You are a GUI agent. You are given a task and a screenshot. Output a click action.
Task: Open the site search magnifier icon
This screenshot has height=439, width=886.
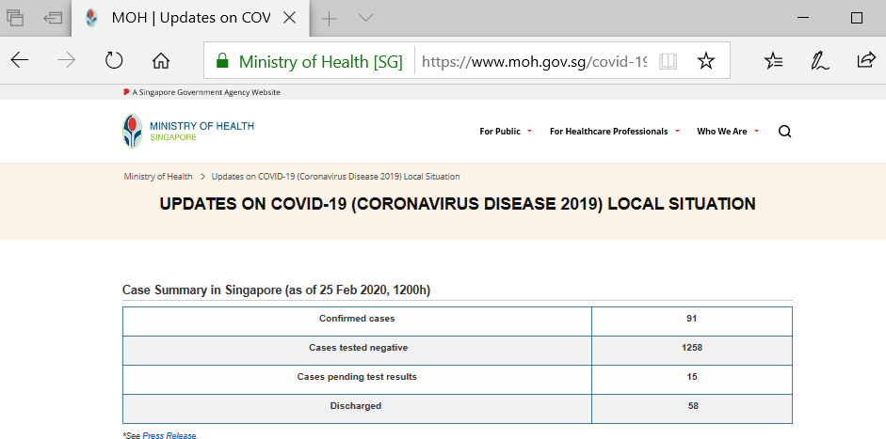coord(784,132)
